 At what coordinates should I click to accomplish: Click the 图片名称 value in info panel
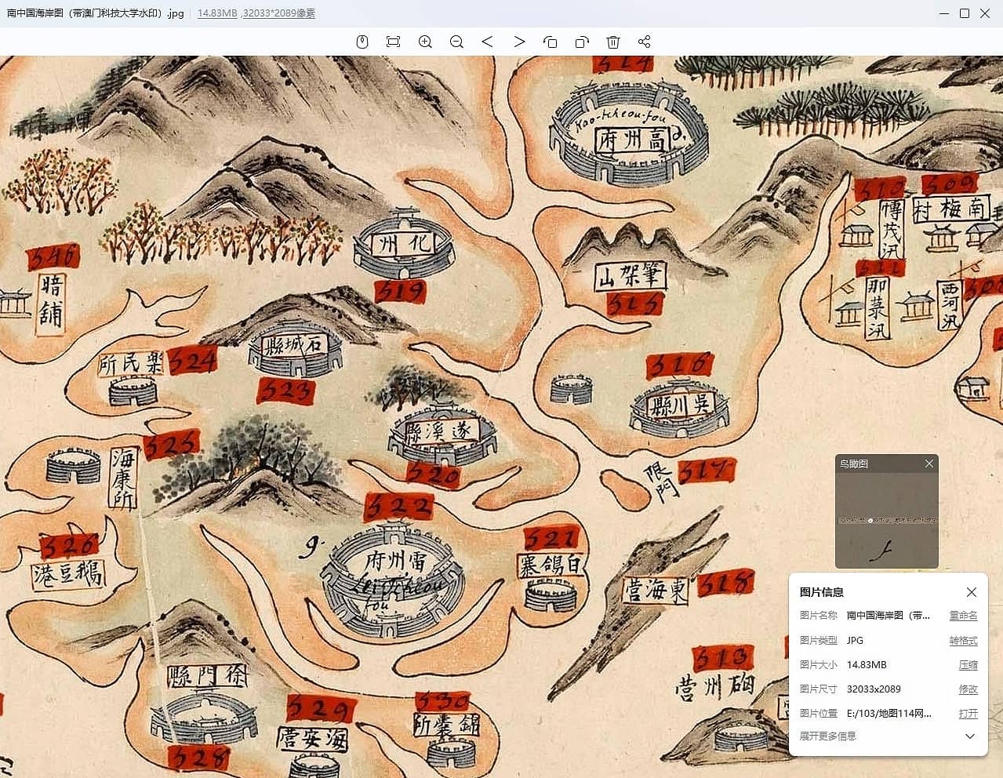[x=889, y=616]
